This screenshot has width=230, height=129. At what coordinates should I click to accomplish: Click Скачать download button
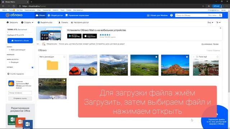pyautogui.click(x=63, y=22)
